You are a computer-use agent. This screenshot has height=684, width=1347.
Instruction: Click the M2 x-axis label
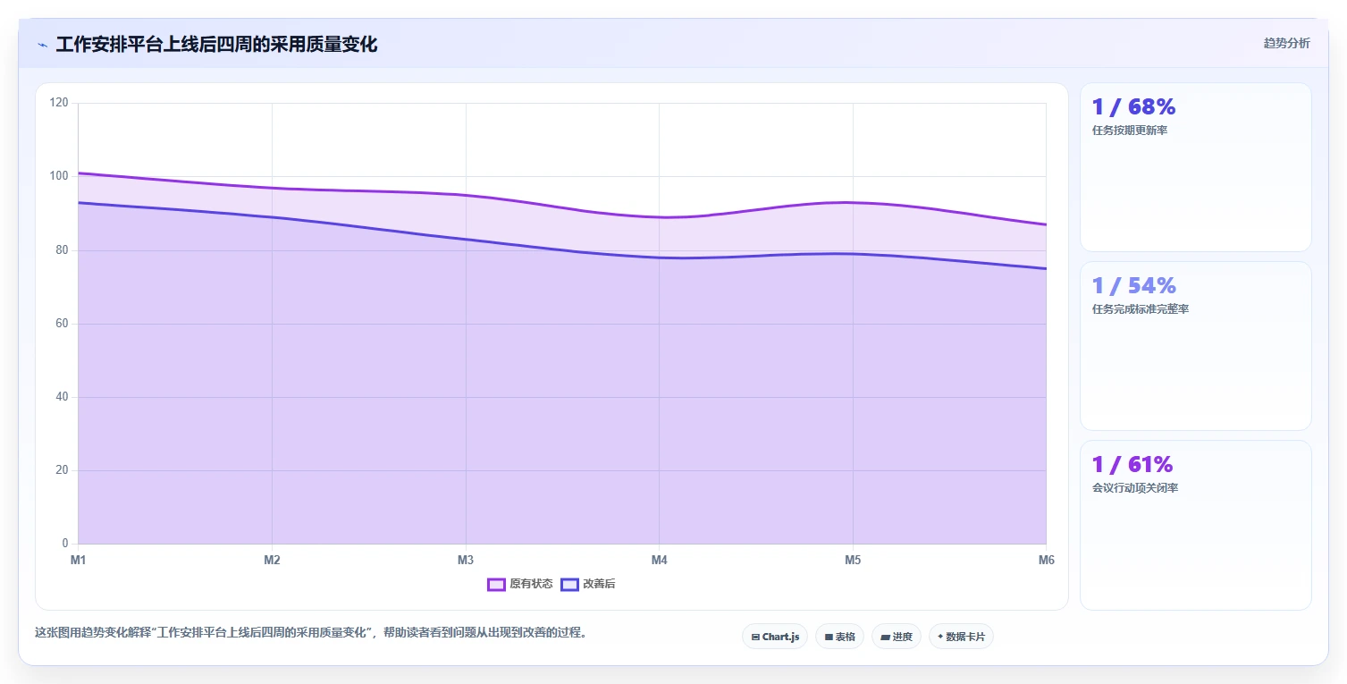tap(272, 561)
